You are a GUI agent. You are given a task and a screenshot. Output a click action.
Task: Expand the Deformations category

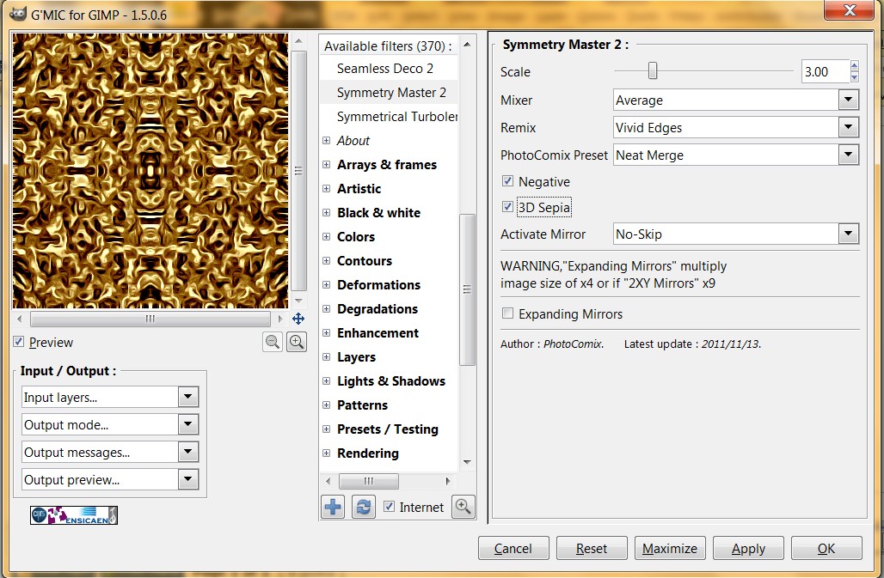(x=326, y=285)
